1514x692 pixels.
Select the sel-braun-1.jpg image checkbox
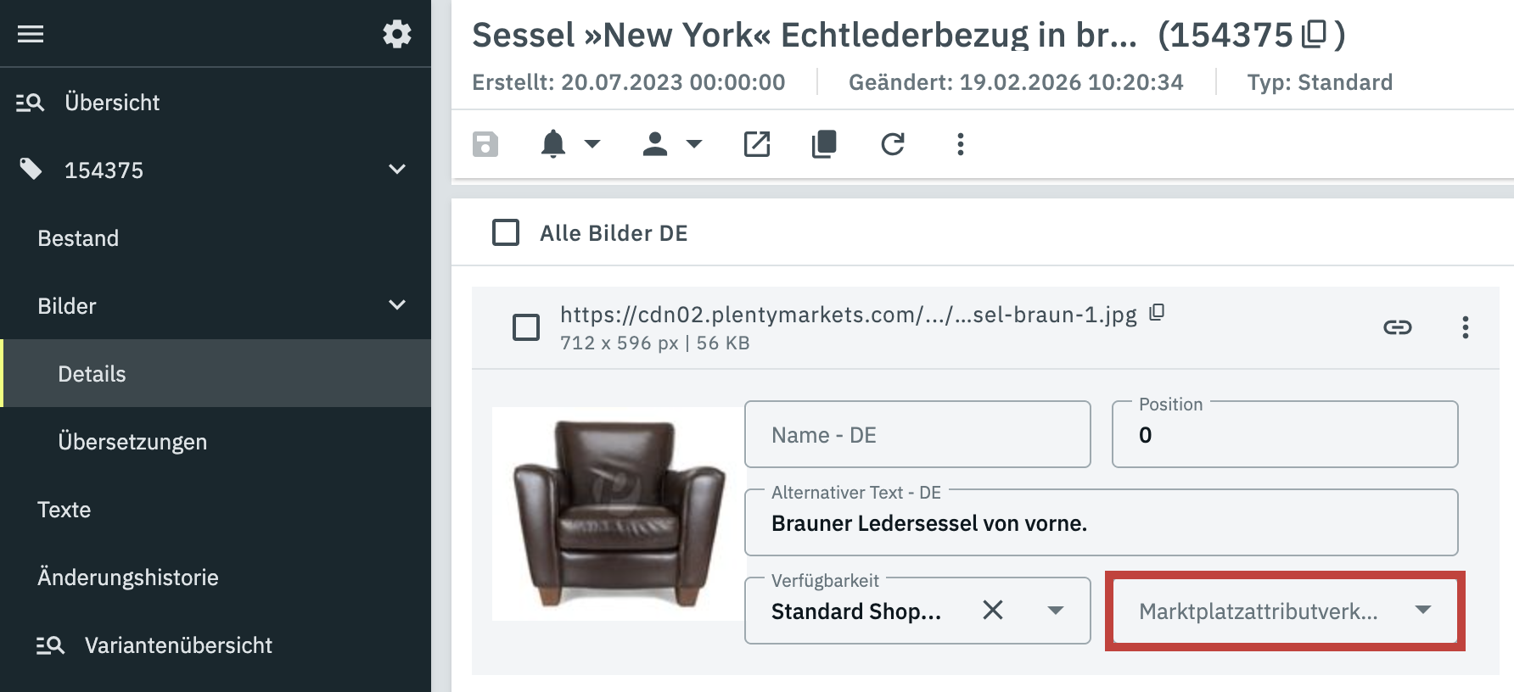coord(526,327)
